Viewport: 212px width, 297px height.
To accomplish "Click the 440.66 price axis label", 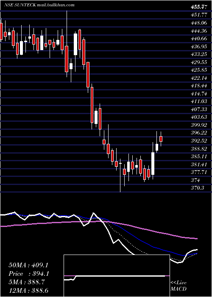I will click(x=199, y=39).
